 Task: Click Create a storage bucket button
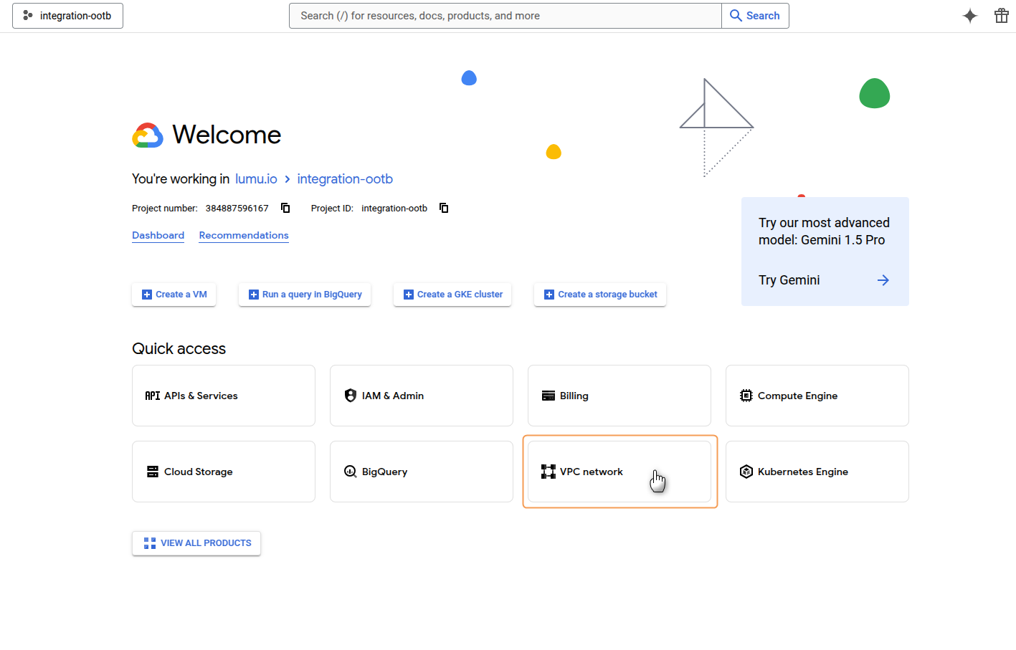[600, 295]
